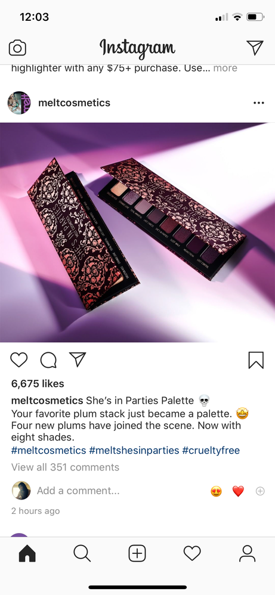
Task: Open the camera icon in header
Action: pyautogui.click(x=17, y=48)
